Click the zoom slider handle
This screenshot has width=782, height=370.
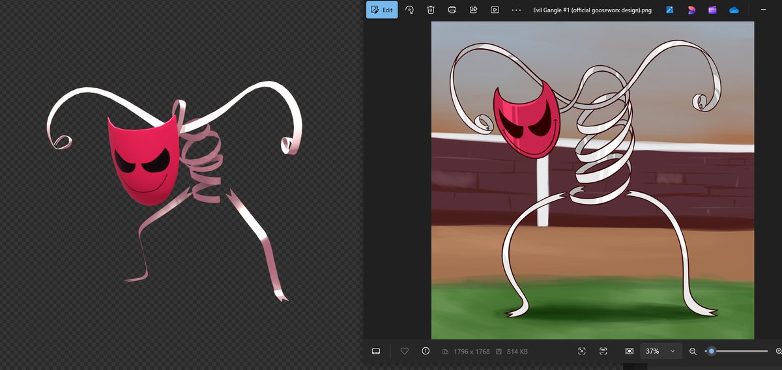pyautogui.click(x=712, y=351)
